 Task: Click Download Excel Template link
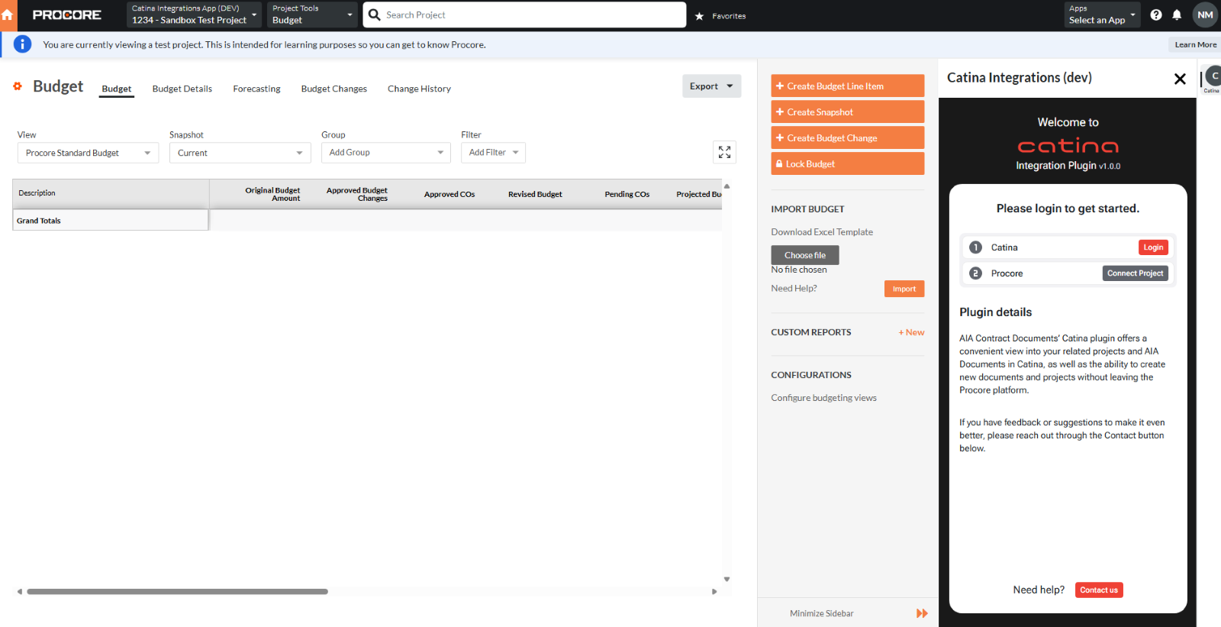[822, 232]
